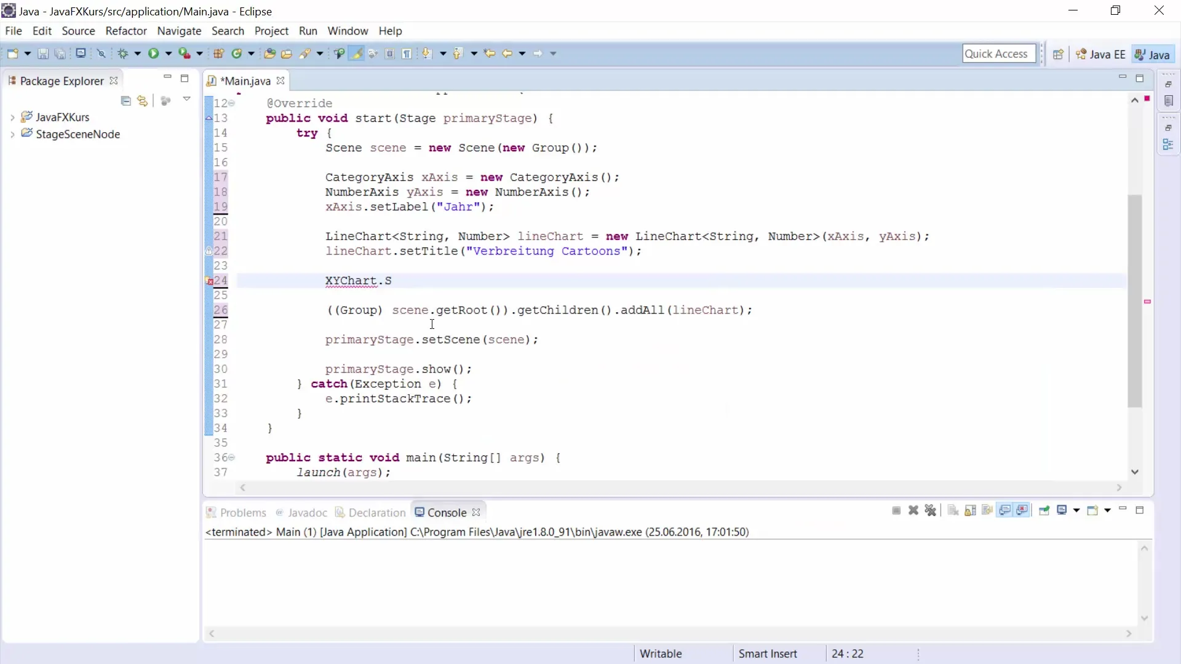
Task: Click the error marker on line 24
Action: pos(209,281)
